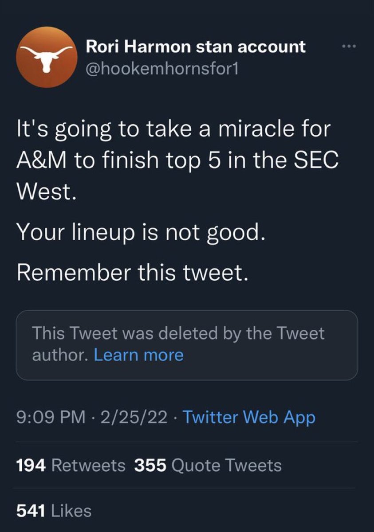Click 'This Tweet was deleted by the Tweet author' text
This screenshot has width=374, height=532.
click(178, 344)
